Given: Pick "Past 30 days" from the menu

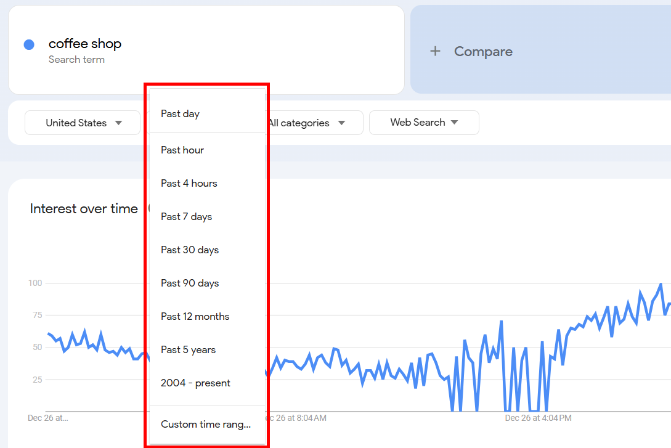Looking at the screenshot, I should click(189, 250).
